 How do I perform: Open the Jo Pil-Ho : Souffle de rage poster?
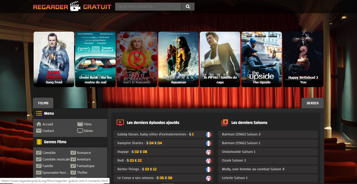[x=220, y=59]
